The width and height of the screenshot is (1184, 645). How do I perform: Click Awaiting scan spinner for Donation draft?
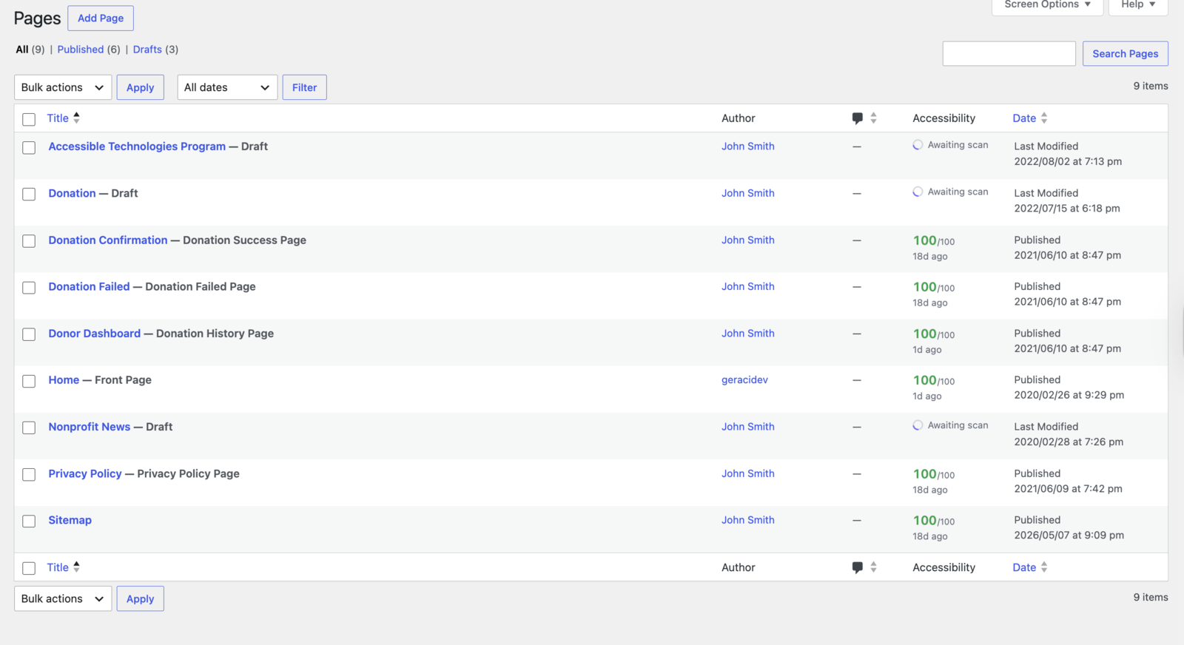click(918, 192)
